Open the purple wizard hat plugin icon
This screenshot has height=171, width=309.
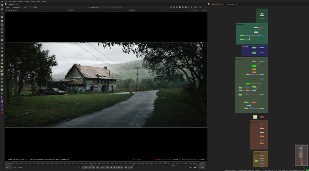tap(2, 105)
